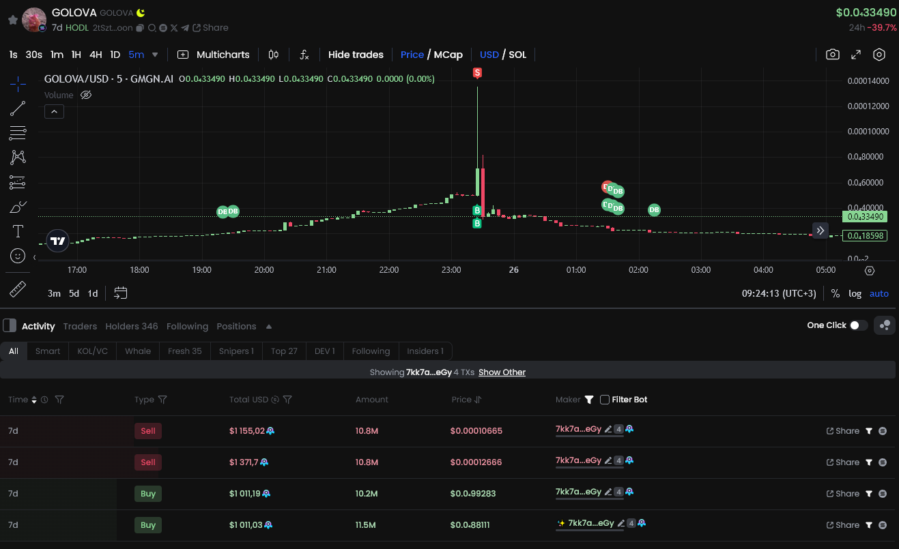This screenshot has width=899, height=549.
Task: Take a chart snapshot with camera icon
Action: (x=832, y=55)
